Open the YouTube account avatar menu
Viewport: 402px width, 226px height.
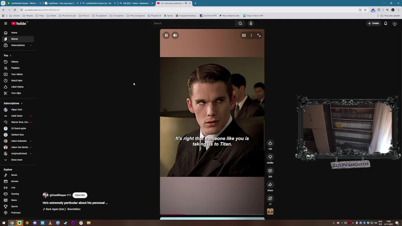point(395,24)
